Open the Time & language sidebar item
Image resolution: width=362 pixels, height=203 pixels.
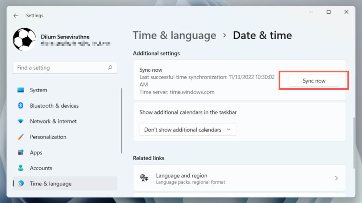(x=51, y=184)
